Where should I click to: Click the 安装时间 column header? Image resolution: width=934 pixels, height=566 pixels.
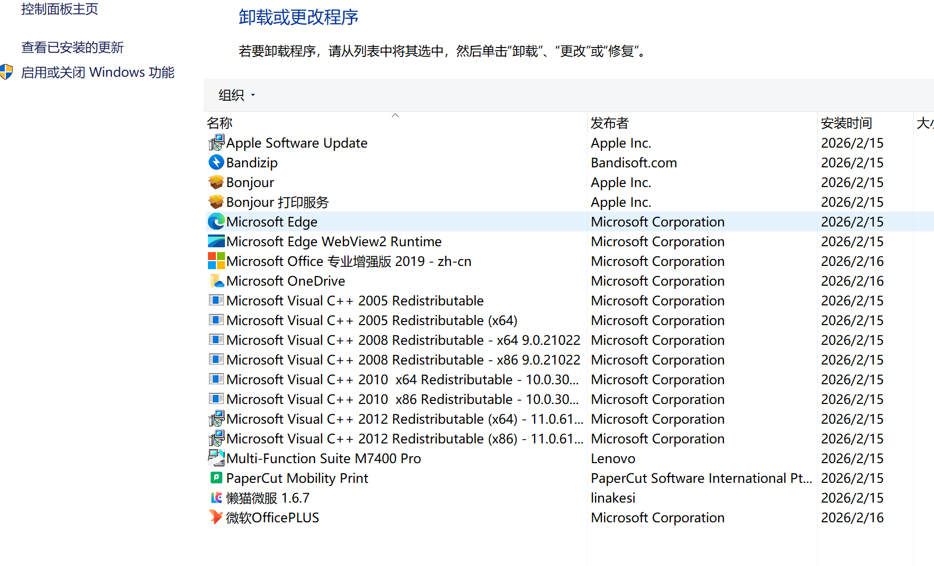pos(846,123)
